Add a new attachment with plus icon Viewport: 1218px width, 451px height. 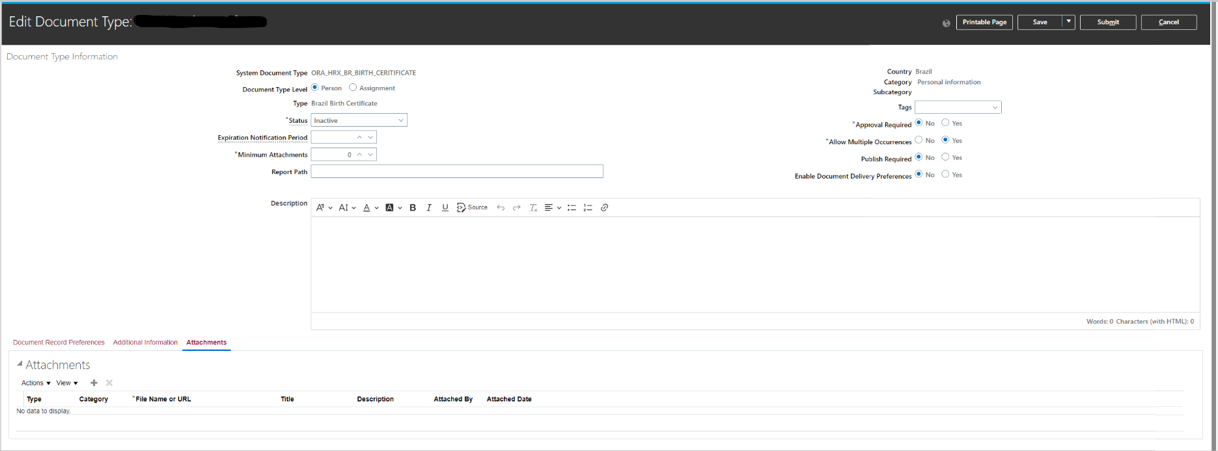[94, 383]
